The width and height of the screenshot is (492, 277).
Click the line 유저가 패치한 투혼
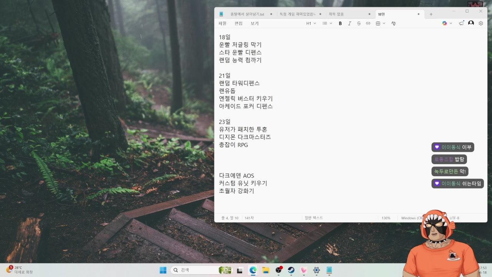243,129
